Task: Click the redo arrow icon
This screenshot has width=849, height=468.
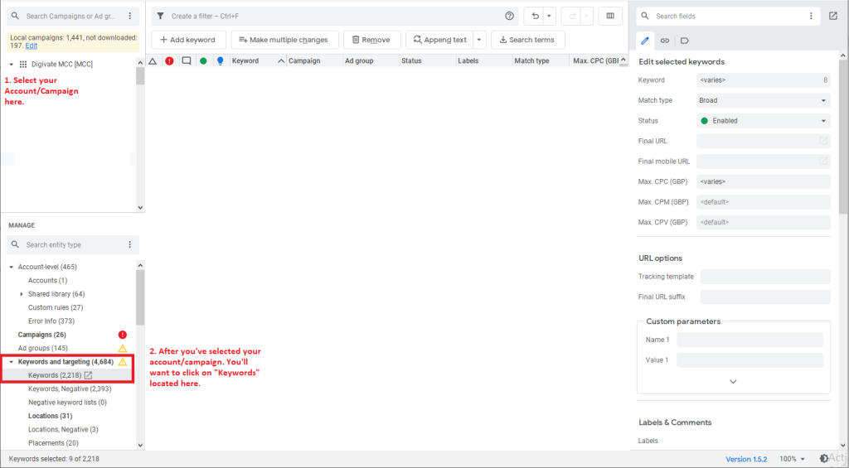Action: click(x=572, y=17)
